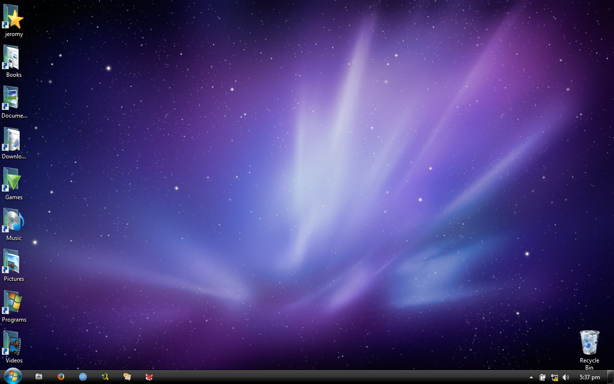Select the Documents folder shortcut
Viewport: 614px width, 384px height.
tap(14, 102)
